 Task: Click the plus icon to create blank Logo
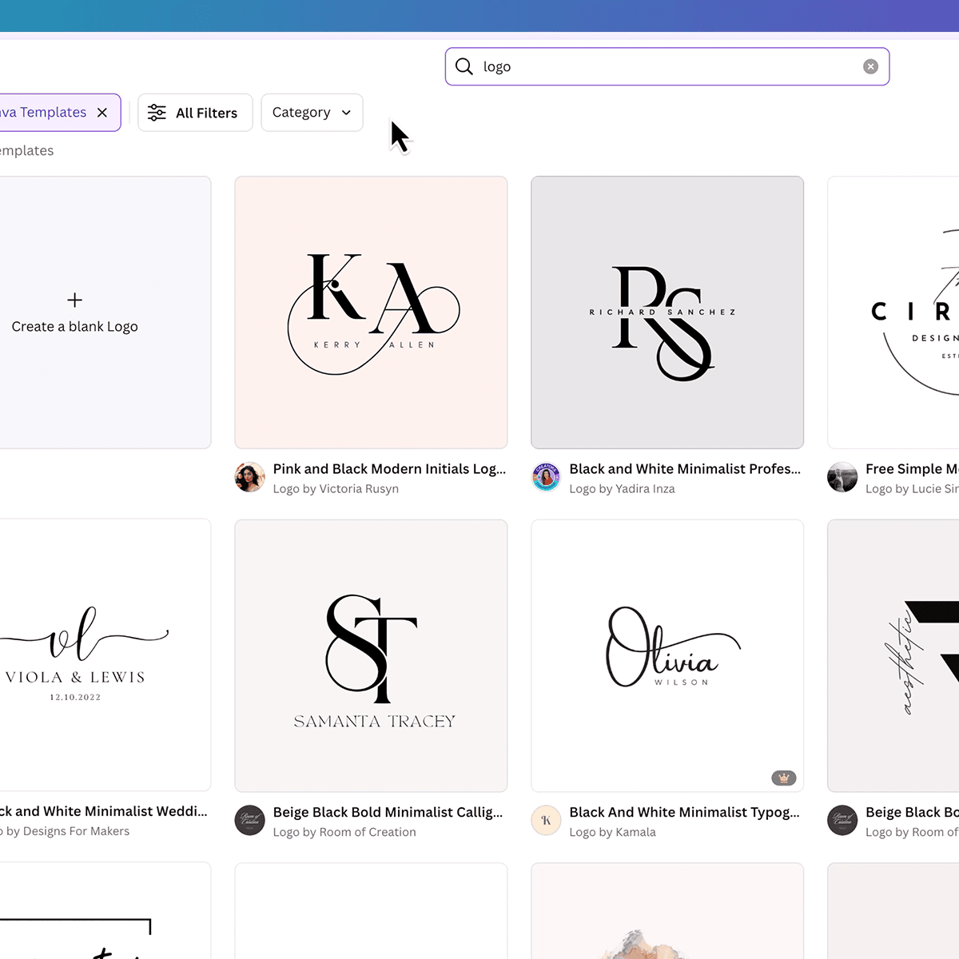[74, 300]
